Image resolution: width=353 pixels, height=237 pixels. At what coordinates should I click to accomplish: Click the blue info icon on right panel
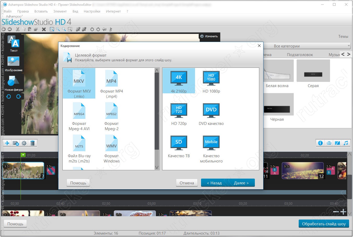point(320,143)
